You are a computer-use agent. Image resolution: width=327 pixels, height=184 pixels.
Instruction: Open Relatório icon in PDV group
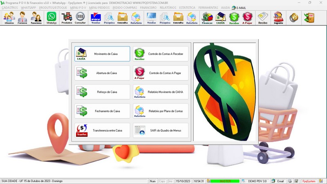[136, 18]
